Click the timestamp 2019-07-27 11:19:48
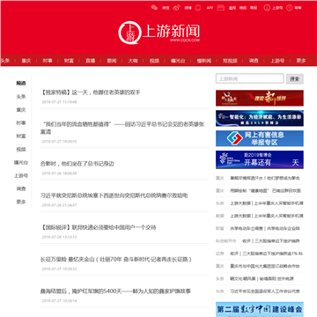This screenshot has width=317, height=317. pos(59,102)
